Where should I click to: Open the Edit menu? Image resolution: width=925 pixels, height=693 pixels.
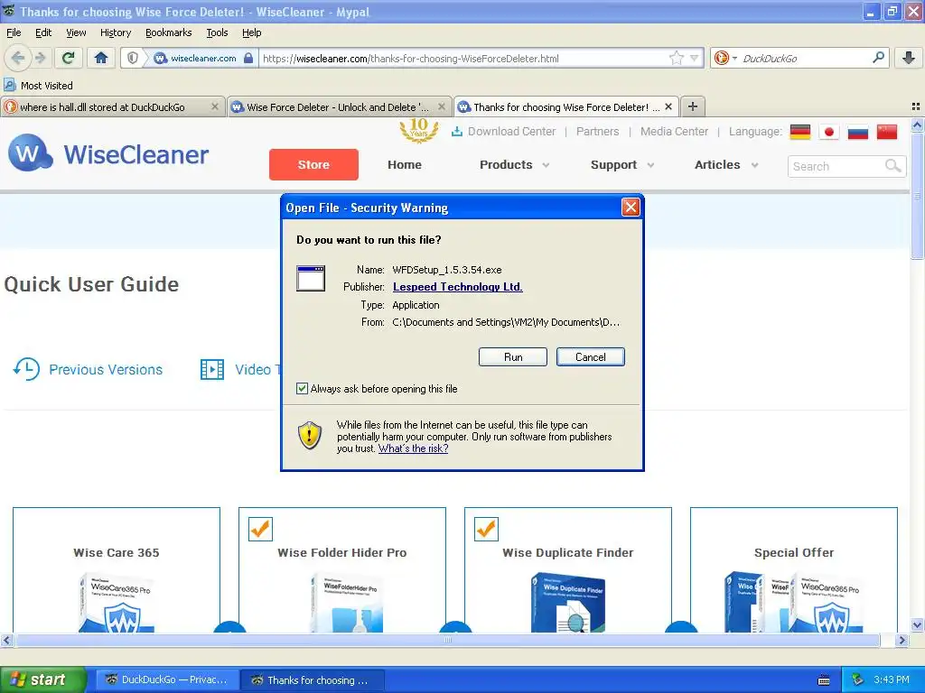click(x=43, y=32)
